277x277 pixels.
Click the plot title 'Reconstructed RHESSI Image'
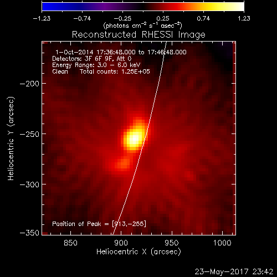pyautogui.click(x=138, y=35)
